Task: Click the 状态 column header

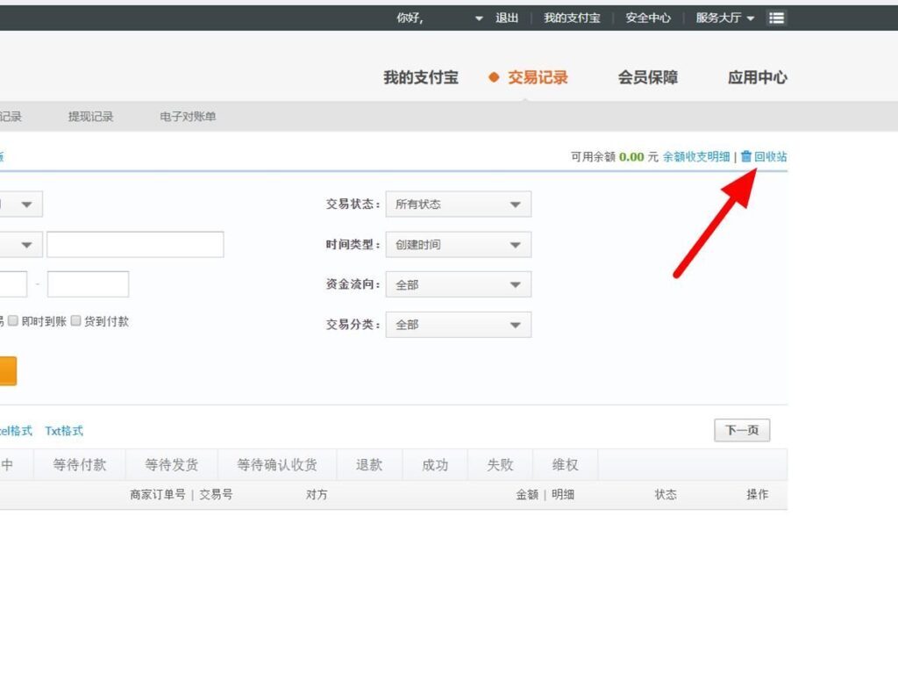Action: [666, 495]
